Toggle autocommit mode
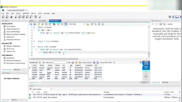This screenshot has height=102, width=182. [x=66, y=24]
